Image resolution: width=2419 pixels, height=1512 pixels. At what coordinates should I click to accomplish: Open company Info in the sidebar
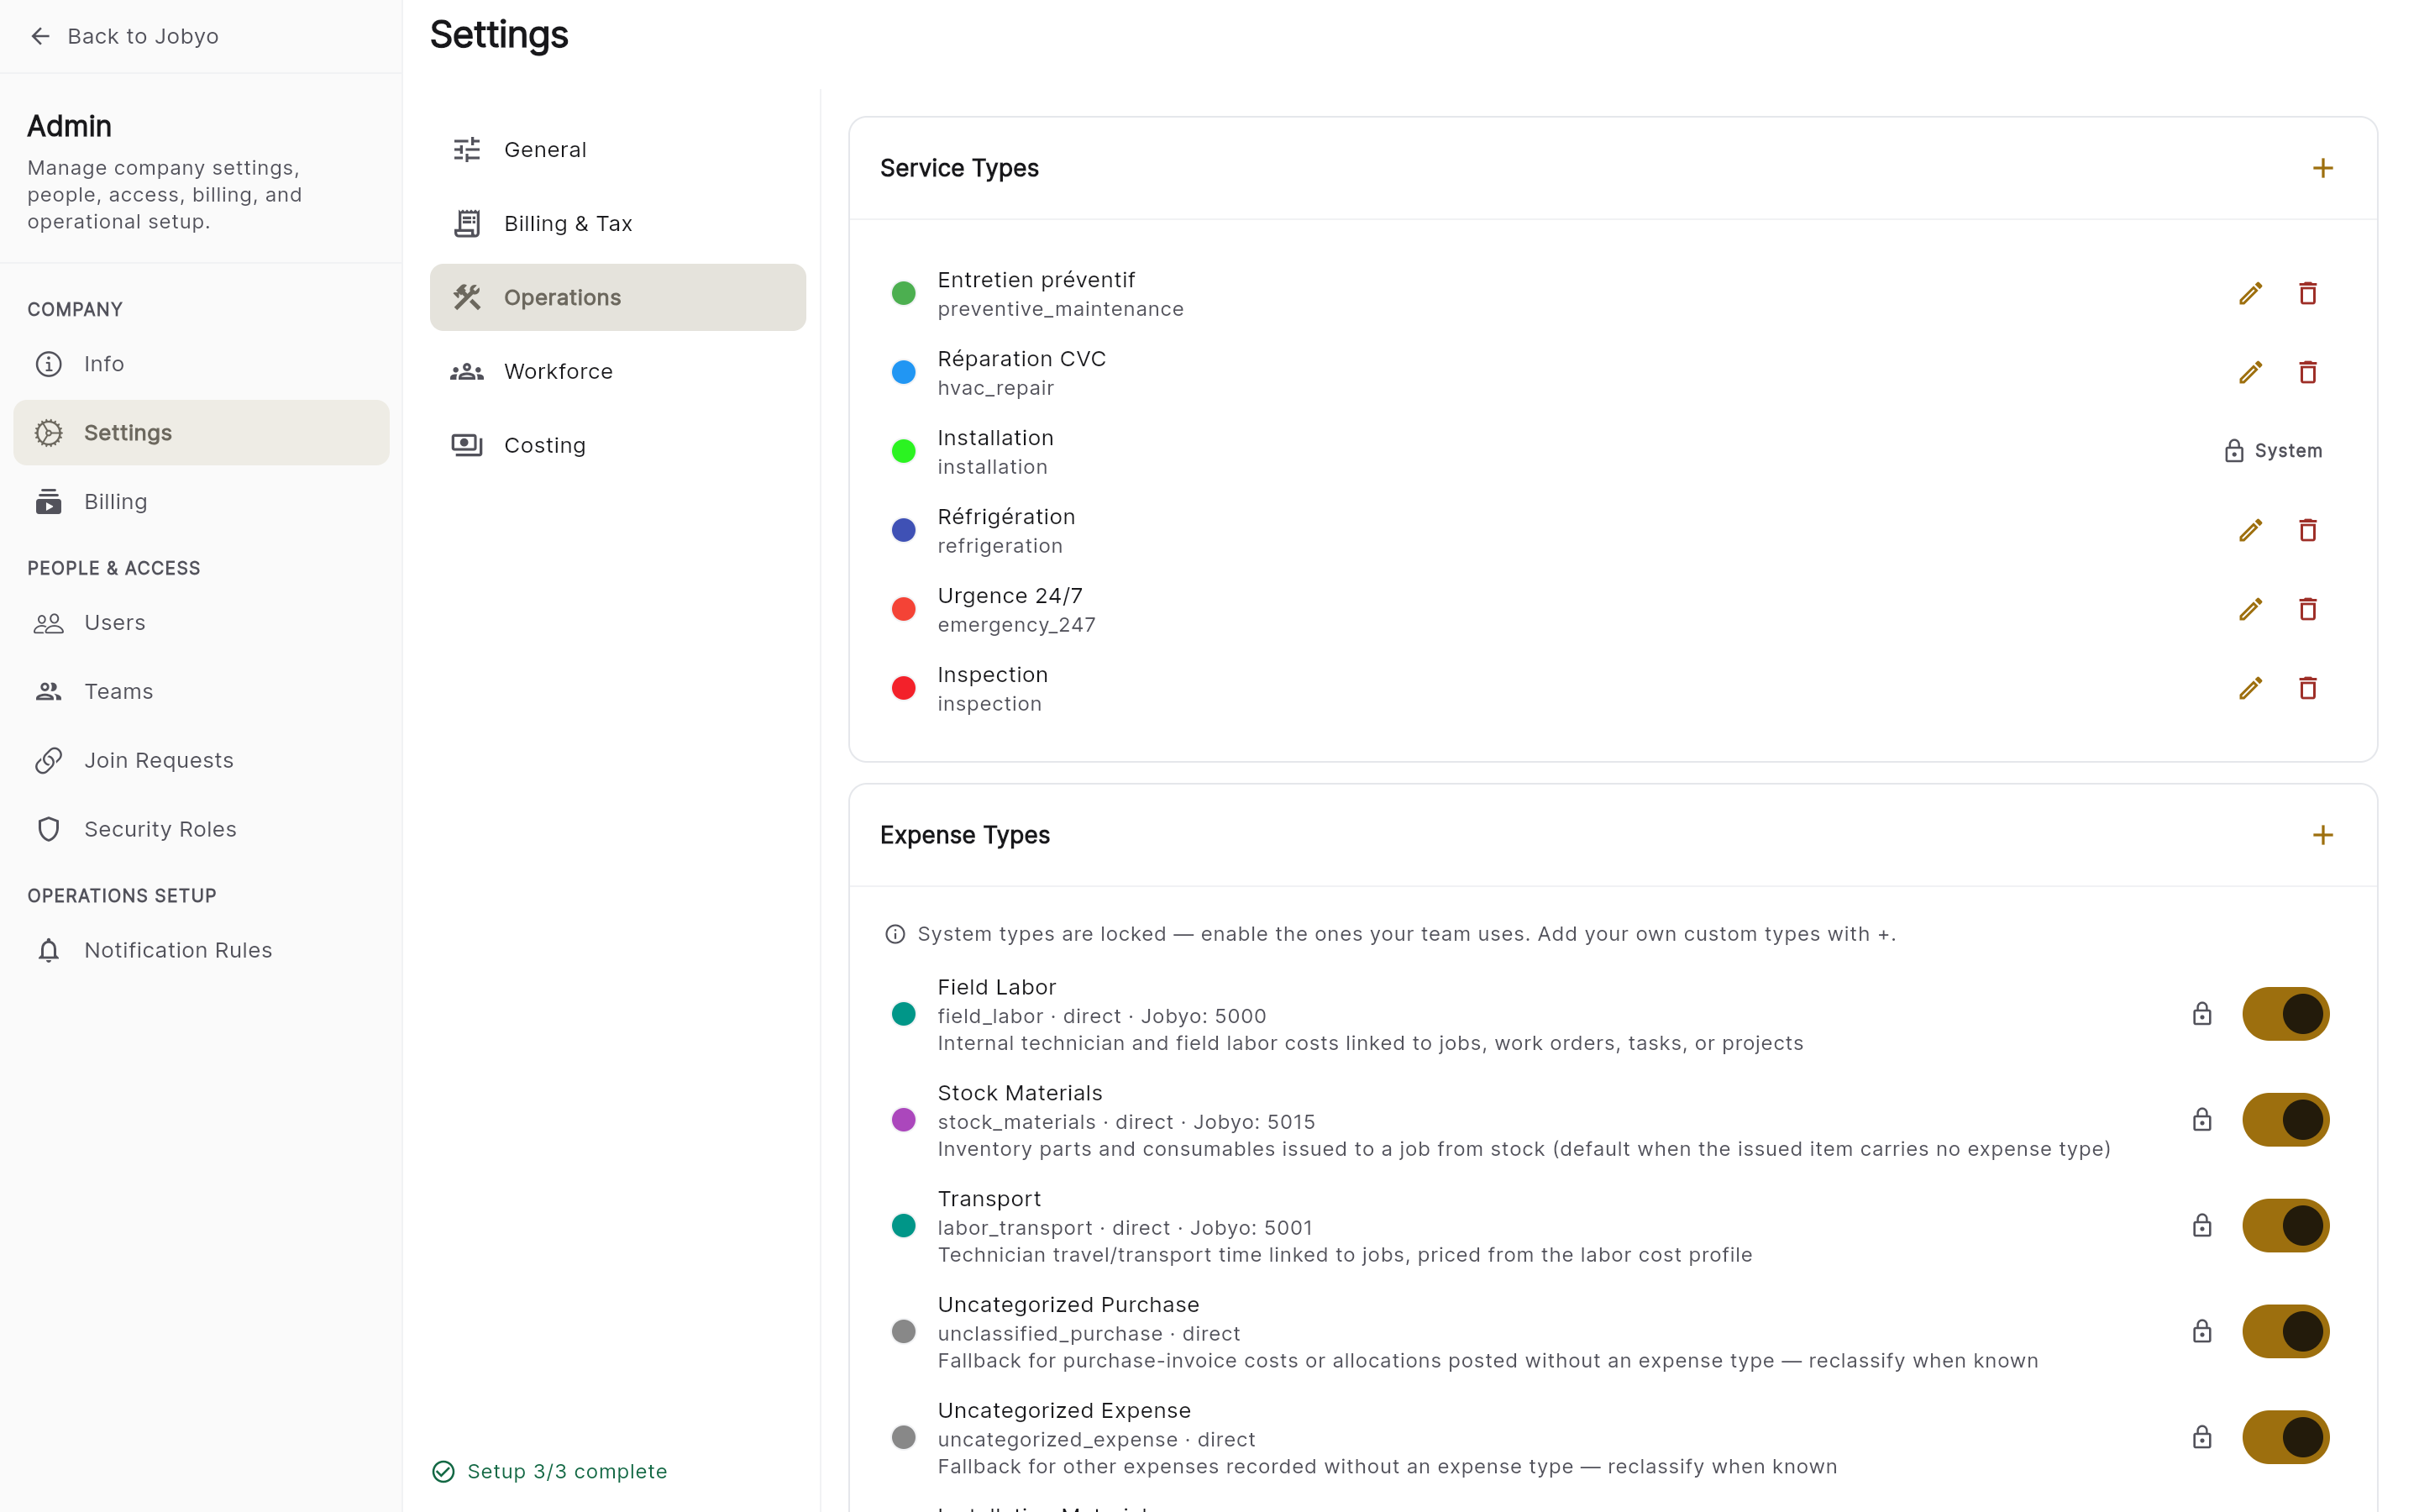[x=201, y=364]
